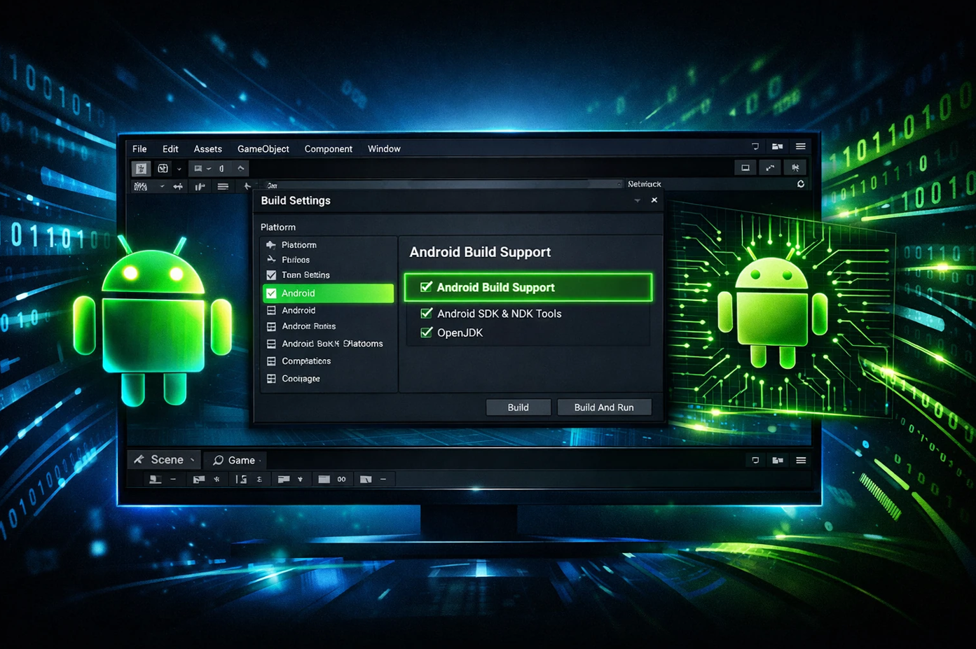The image size is (976, 649).
Task: Click the folder icon in the bottom Scene toolbar
Action: (284, 480)
